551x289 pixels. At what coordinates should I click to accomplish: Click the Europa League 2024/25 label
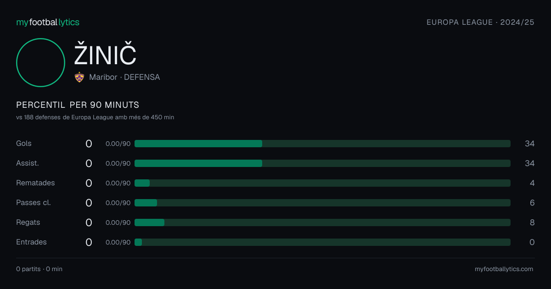480,22
